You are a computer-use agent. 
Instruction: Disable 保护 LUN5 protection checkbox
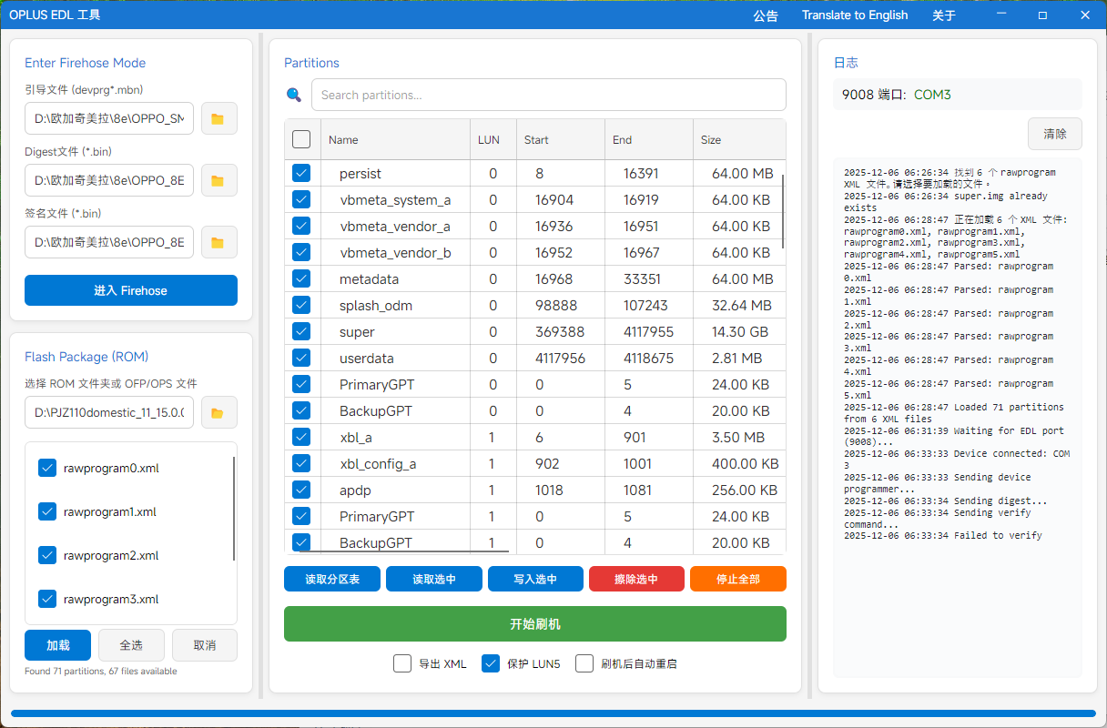tap(491, 663)
